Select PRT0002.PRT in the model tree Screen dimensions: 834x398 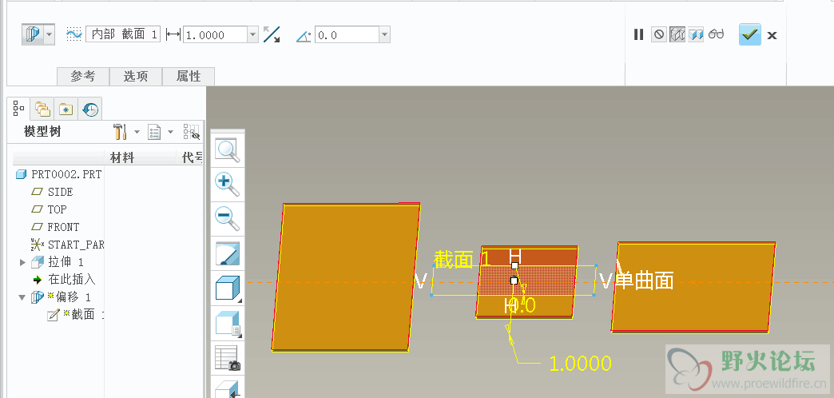pyautogui.click(x=66, y=174)
